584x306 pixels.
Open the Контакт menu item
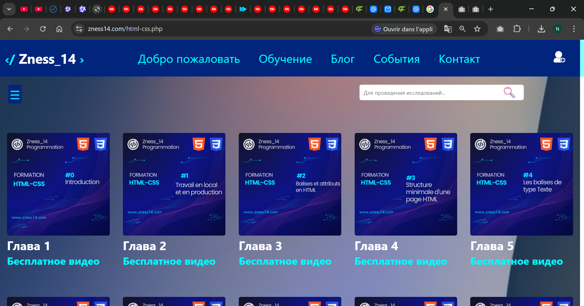coord(459,59)
